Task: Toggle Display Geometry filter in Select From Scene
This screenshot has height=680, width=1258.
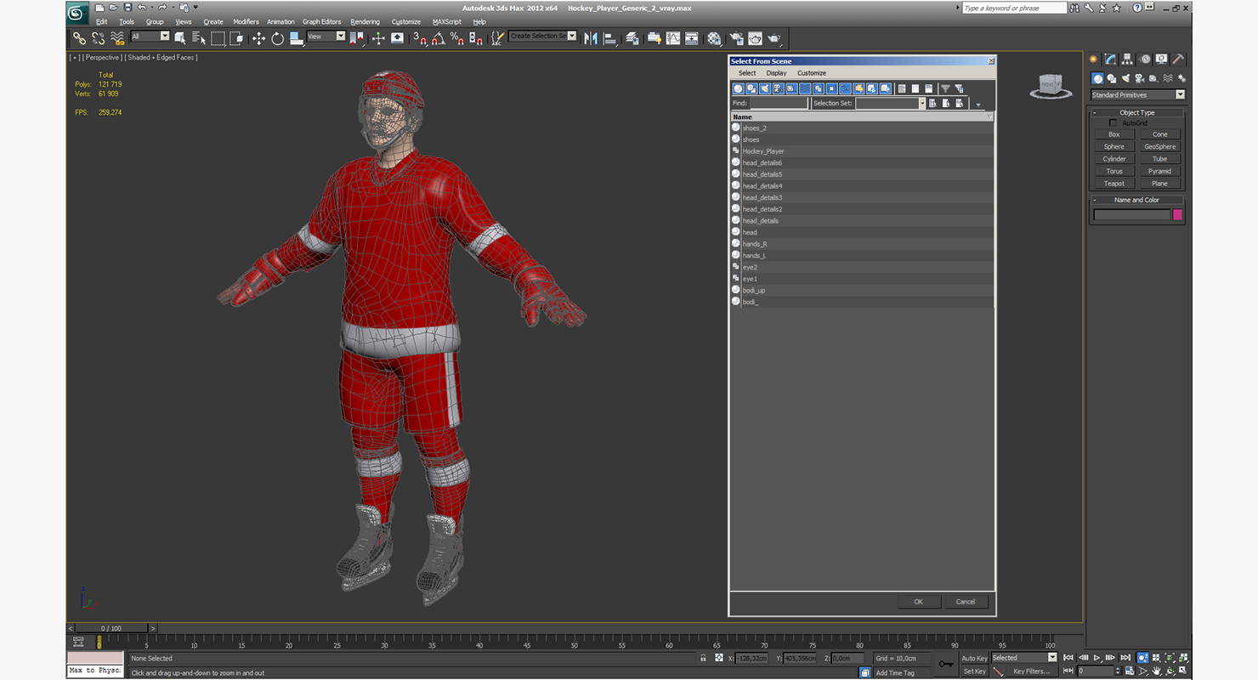Action: (738, 88)
